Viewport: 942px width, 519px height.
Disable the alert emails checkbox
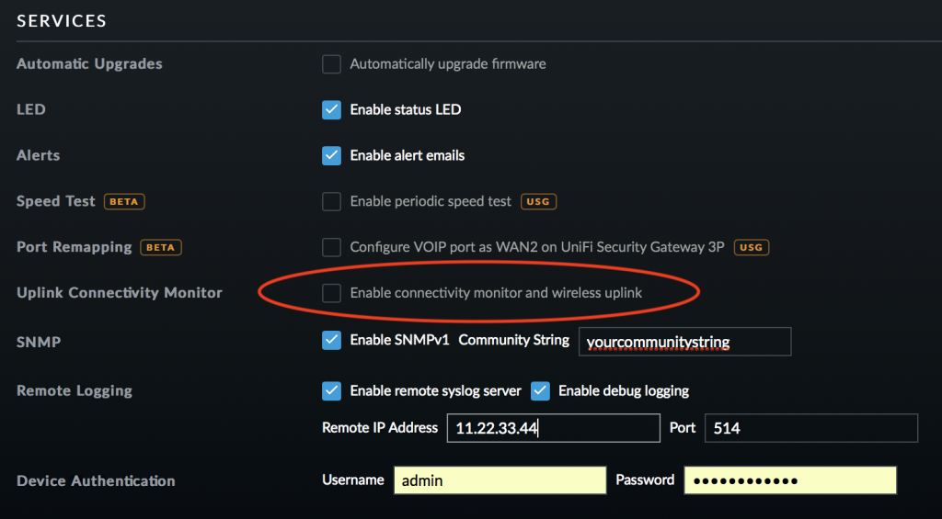coord(331,155)
